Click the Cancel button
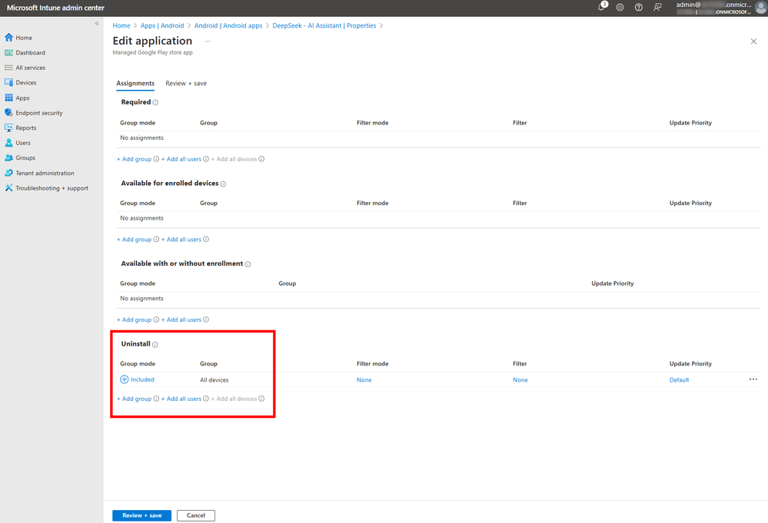 (x=196, y=515)
